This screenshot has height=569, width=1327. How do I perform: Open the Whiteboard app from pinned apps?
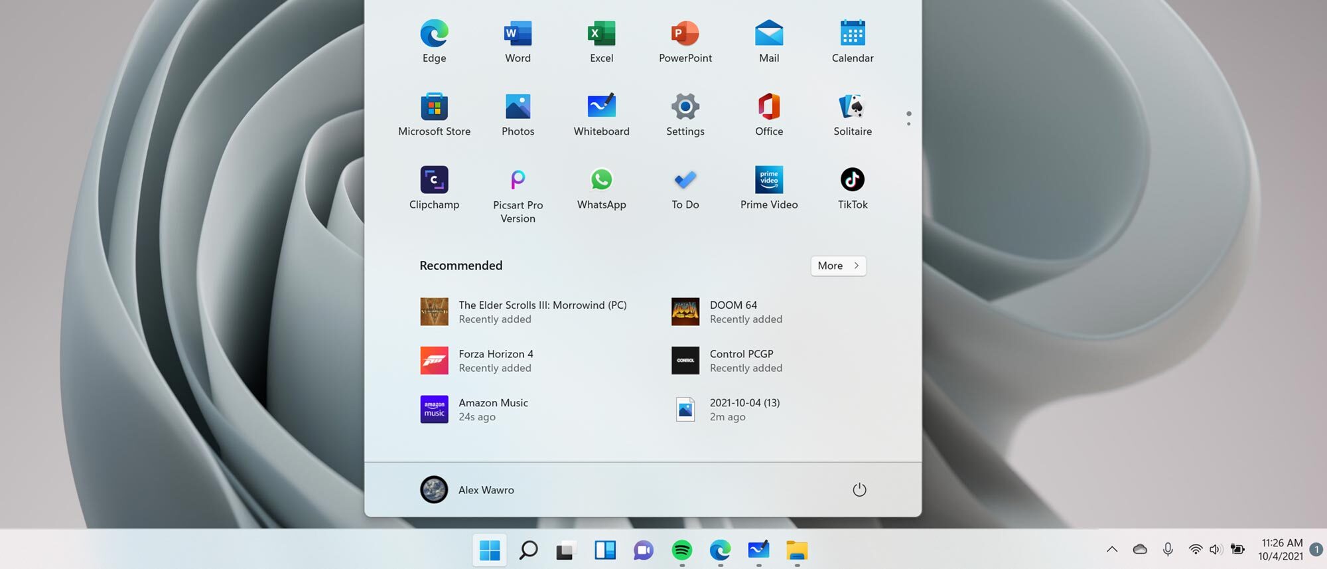601,115
